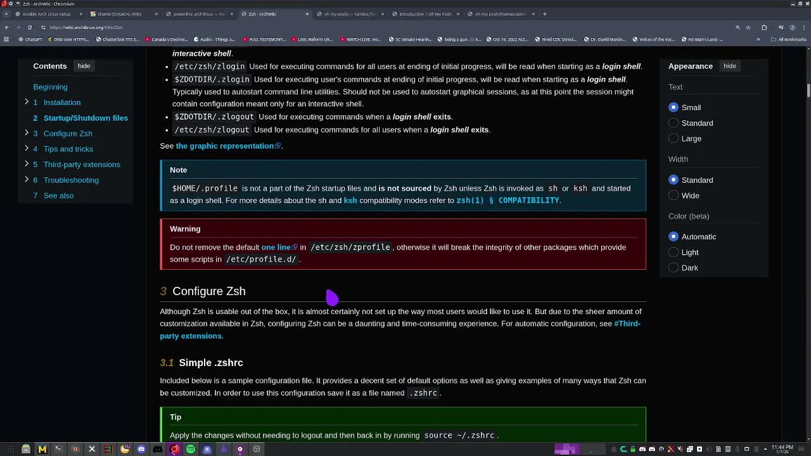811x456 pixels.
Task: Hide the Appearance panel
Action: [730, 66]
